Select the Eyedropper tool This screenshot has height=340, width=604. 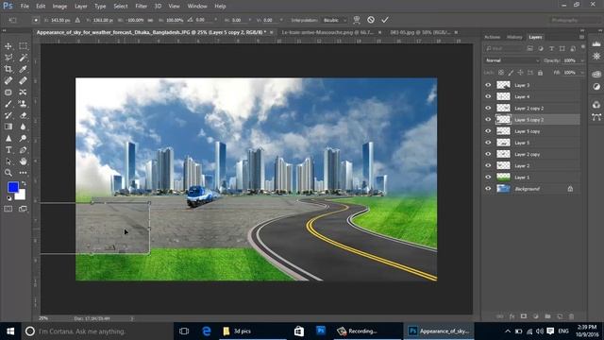click(23, 69)
